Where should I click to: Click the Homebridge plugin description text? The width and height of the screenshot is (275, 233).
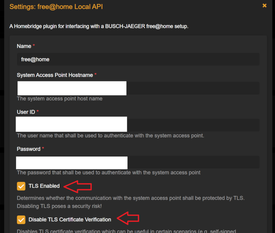(x=99, y=26)
